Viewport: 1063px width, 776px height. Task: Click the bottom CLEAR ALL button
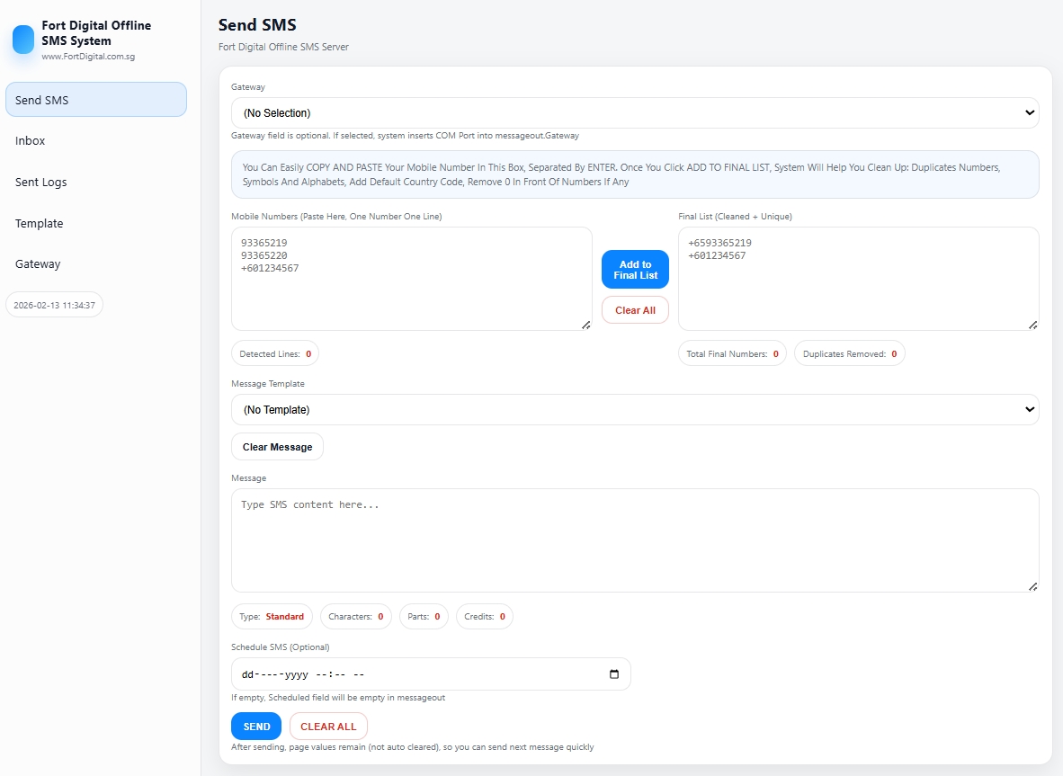328,727
